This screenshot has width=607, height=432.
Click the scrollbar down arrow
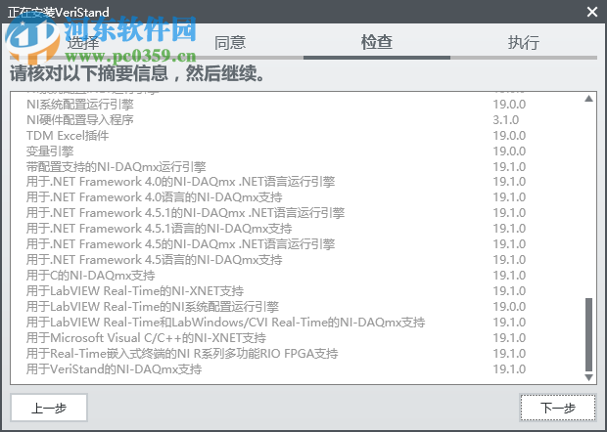coord(588,377)
